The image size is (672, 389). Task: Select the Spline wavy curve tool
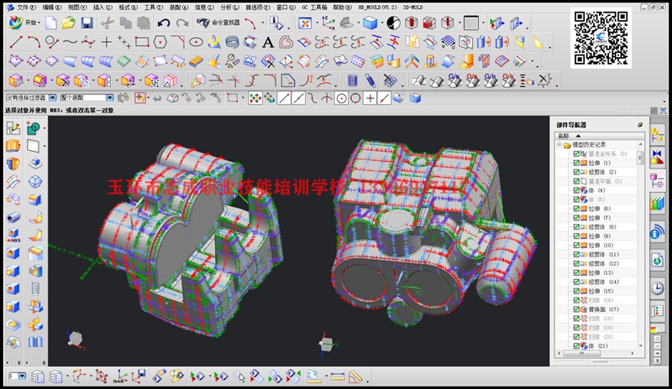coord(70,42)
